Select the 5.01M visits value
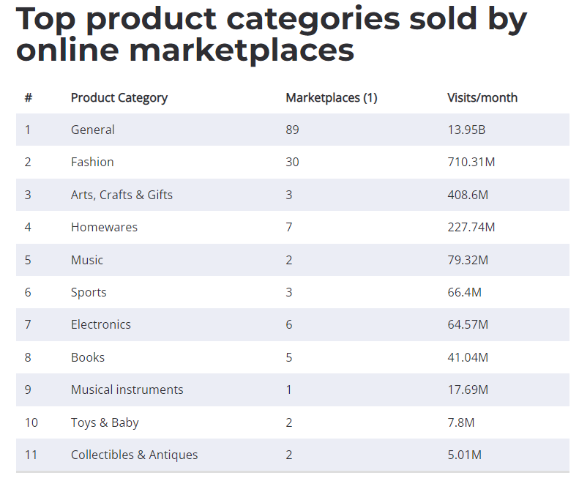579x481 pixels. click(465, 455)
